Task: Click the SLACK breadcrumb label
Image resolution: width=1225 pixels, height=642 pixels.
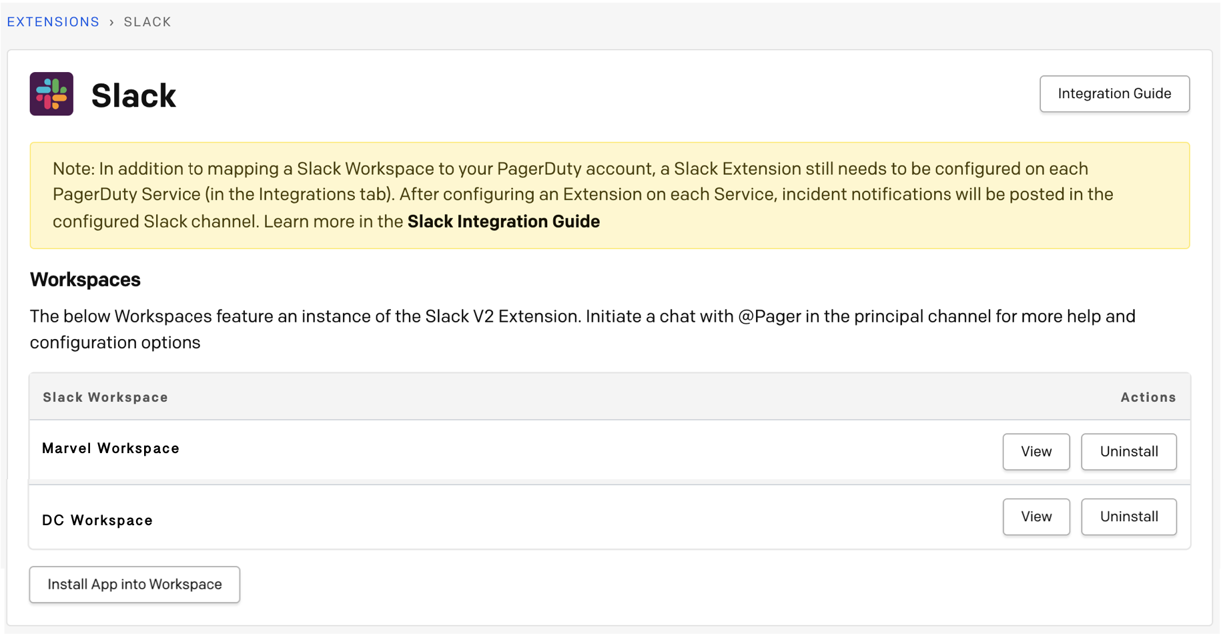Action: [147, 22]
